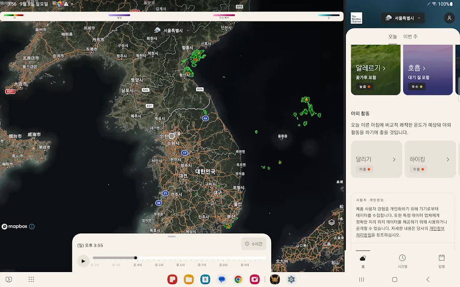The image size is (460, 287).
Task: Open the 호흡 air quality card
Action: click(428, 70)
